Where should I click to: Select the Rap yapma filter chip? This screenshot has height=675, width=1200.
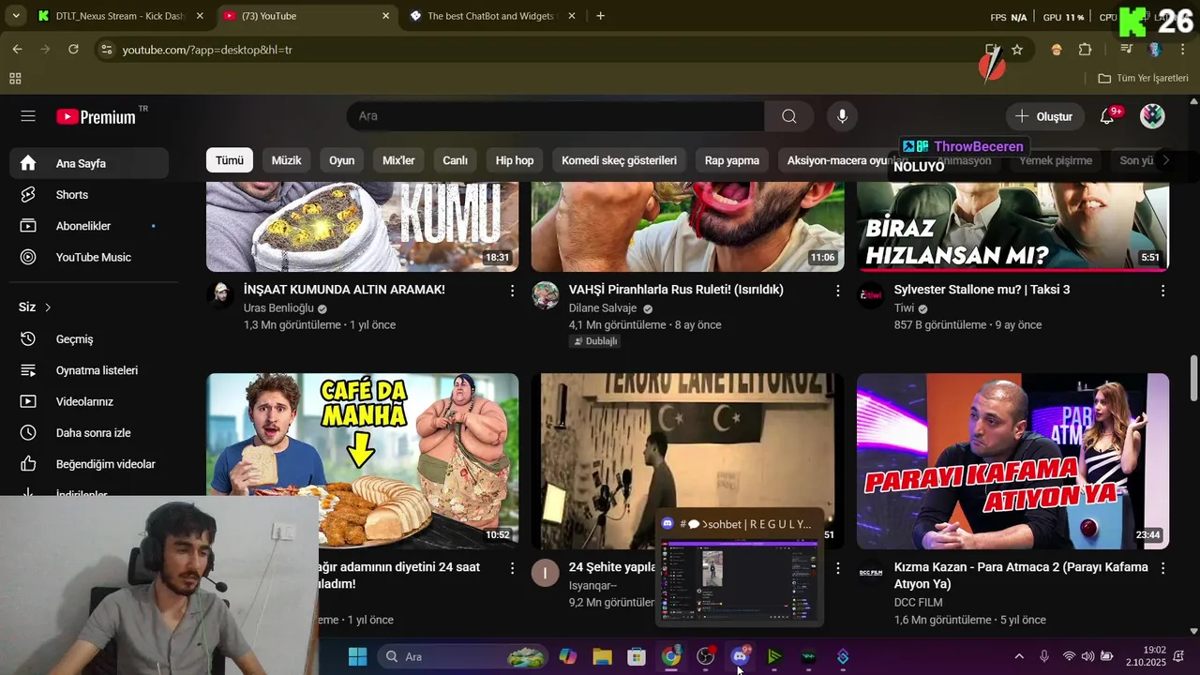click(x=732, y=160)
